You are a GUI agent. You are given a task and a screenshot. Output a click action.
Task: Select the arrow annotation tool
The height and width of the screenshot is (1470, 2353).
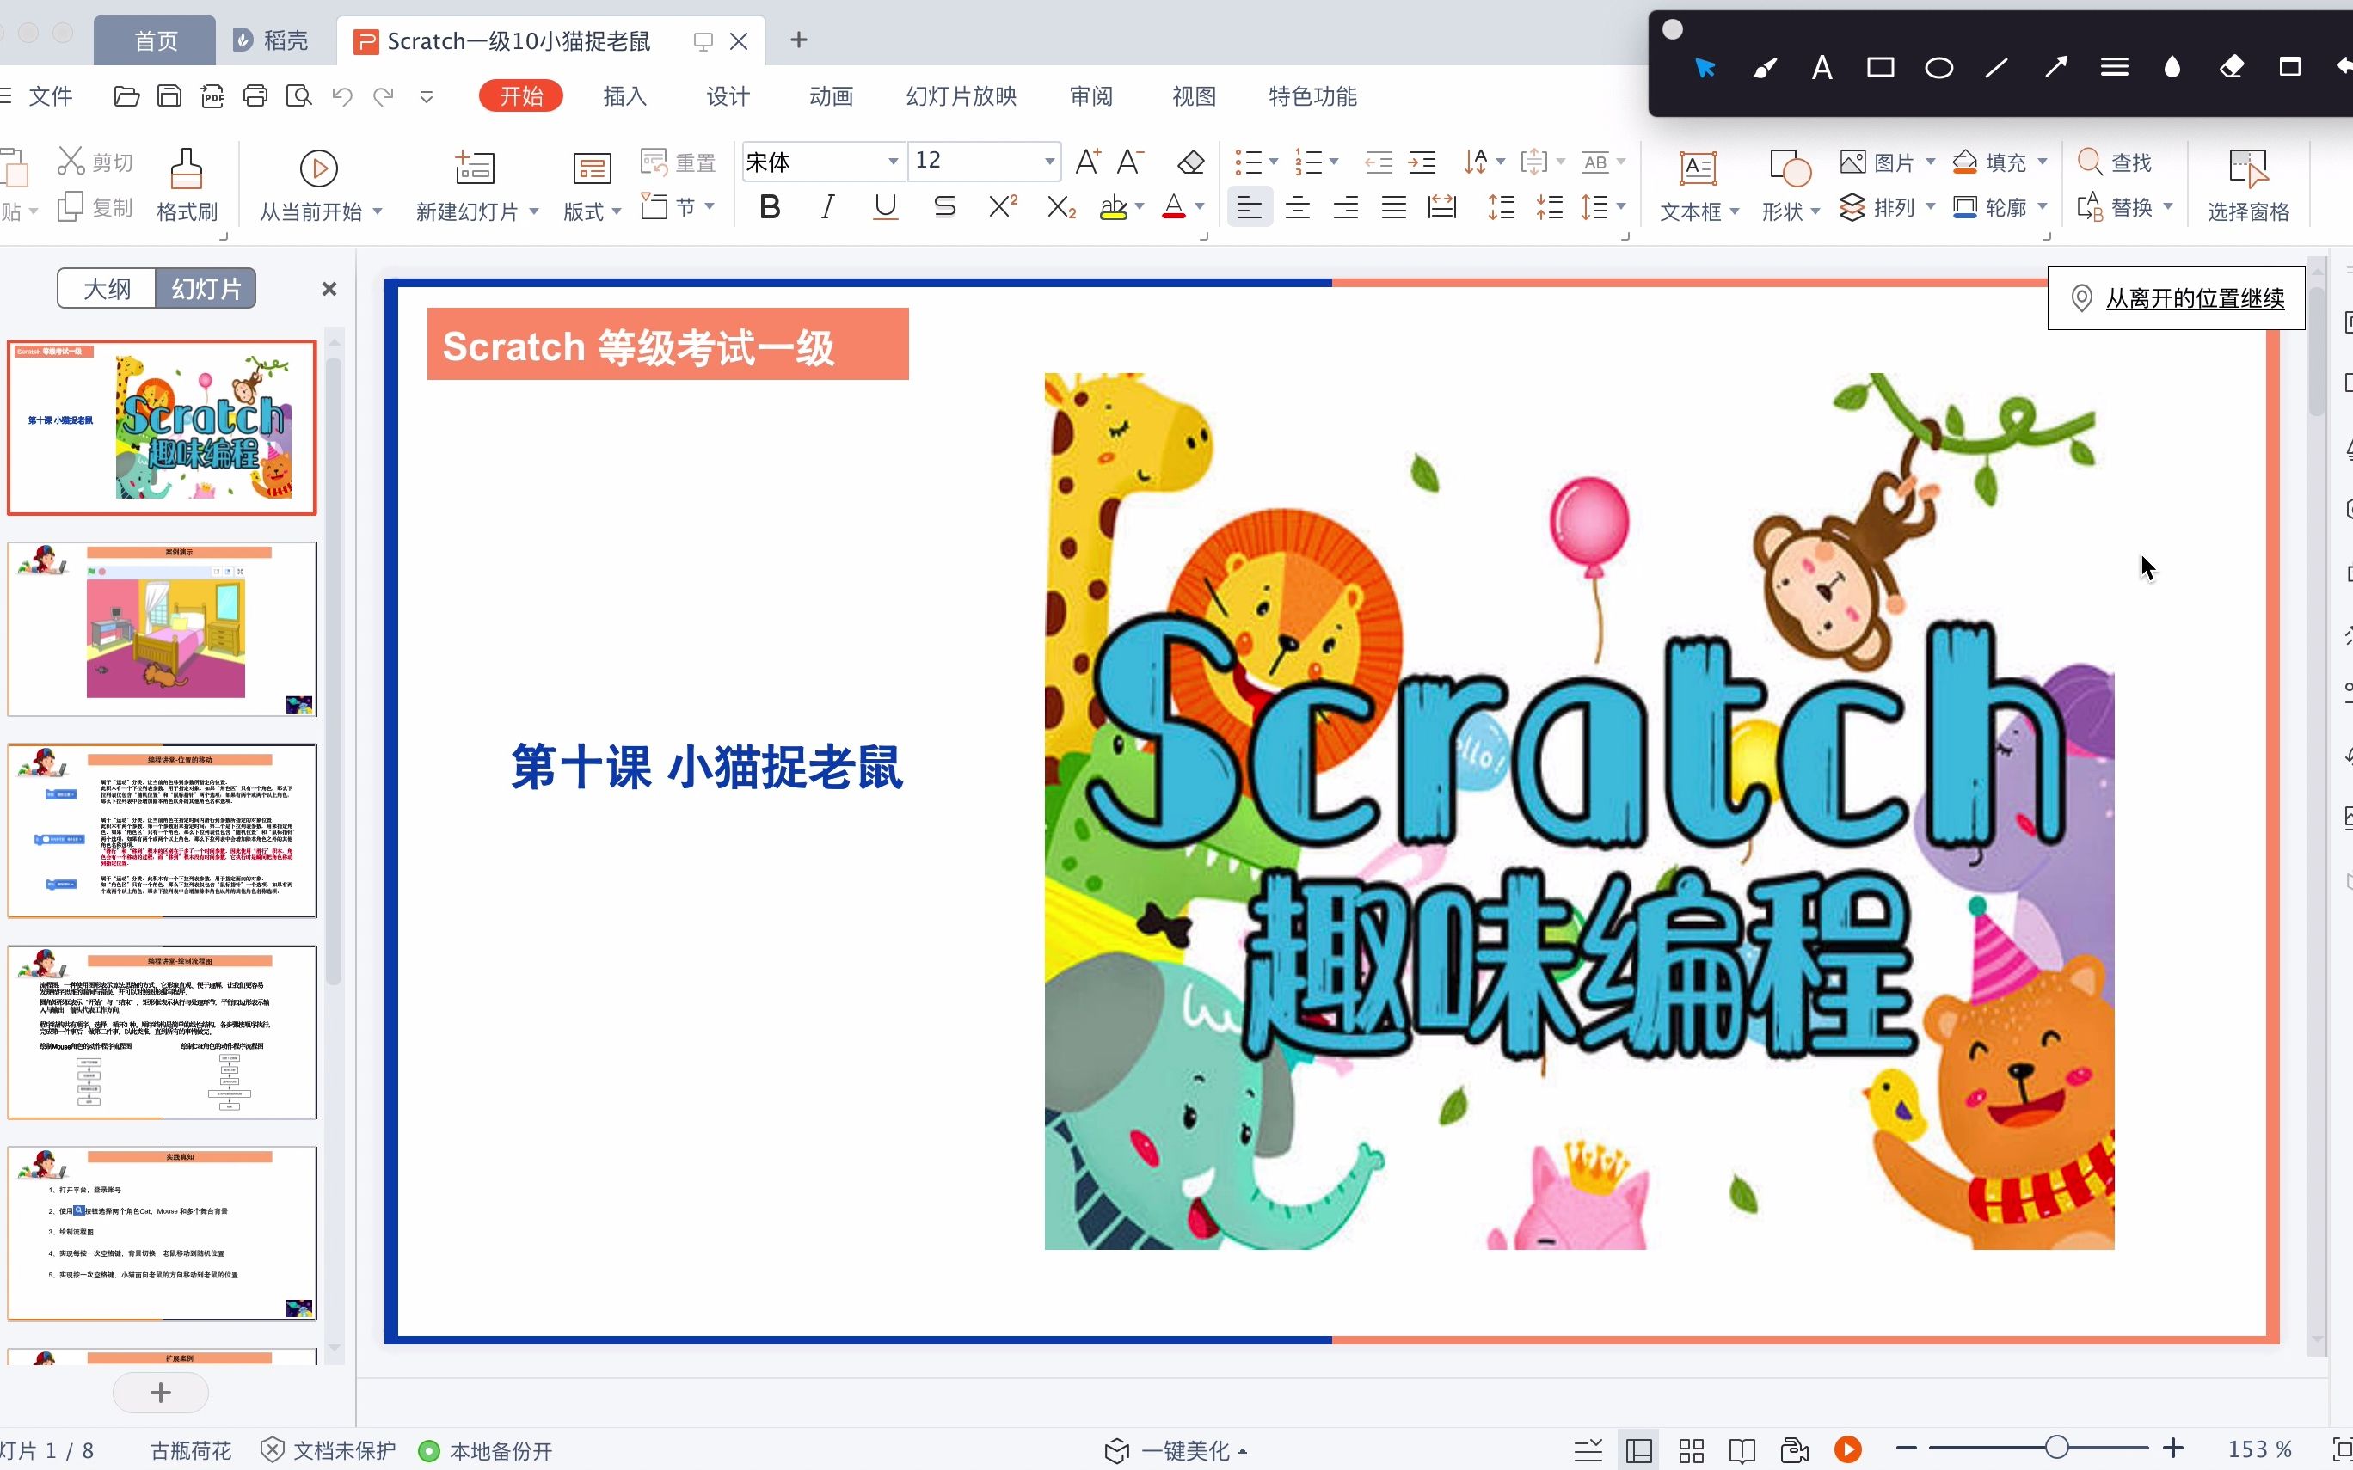[x=2055, y=68]
